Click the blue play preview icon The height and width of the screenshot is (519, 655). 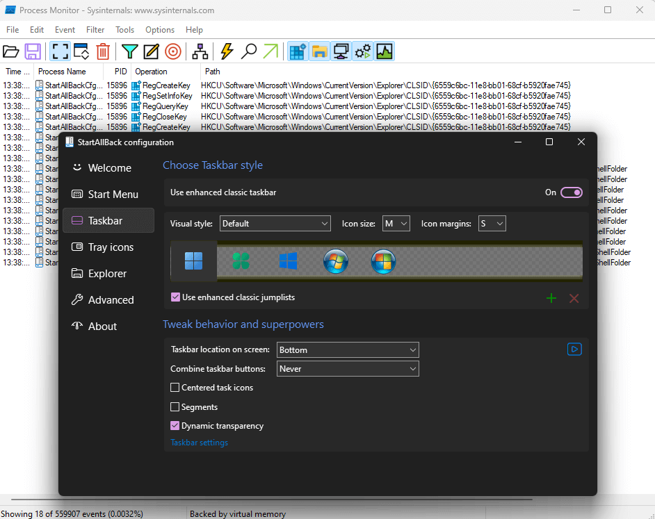coord(574,349)
